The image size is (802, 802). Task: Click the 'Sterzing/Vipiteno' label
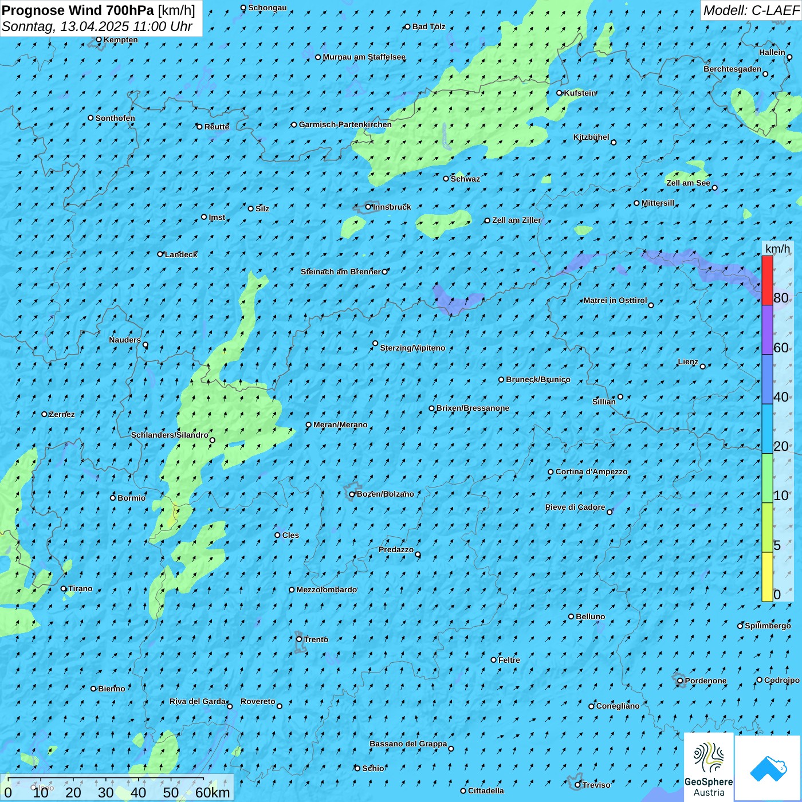[412, 348]
